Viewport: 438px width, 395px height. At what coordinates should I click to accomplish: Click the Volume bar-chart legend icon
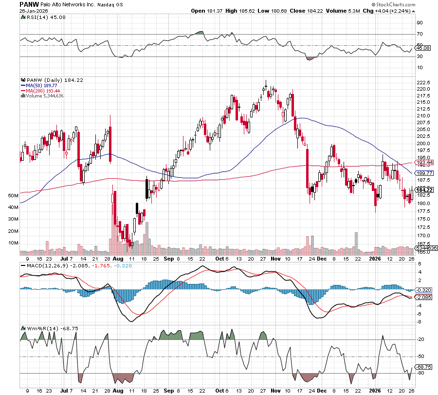tap(22, 96)
